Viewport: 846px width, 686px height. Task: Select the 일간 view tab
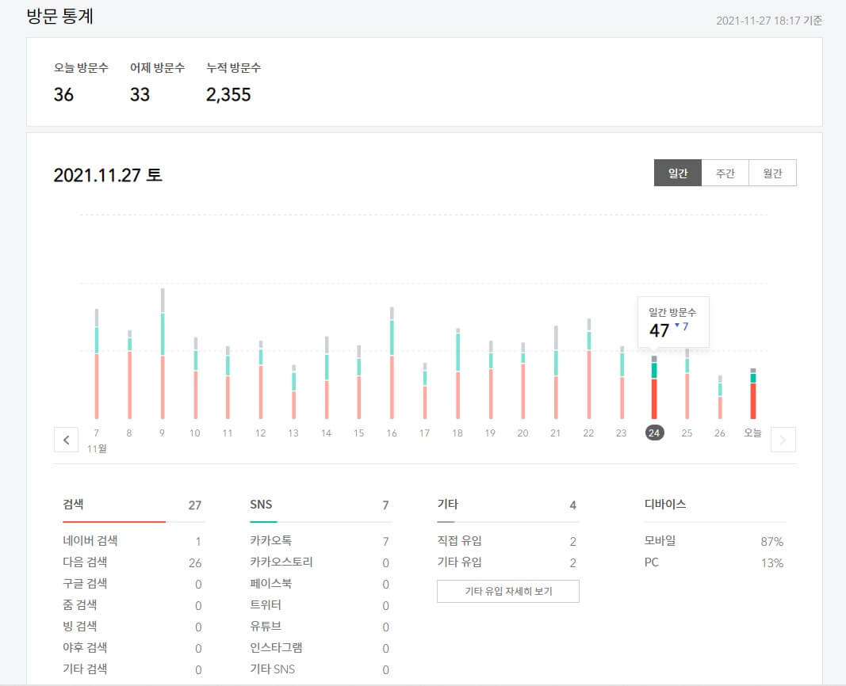pyautogui.click(x=678, y=173)
